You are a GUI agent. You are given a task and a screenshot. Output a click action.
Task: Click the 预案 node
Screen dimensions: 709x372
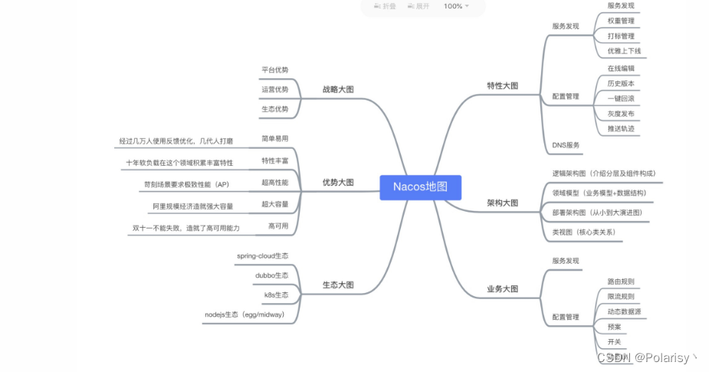tap(614, 328)
